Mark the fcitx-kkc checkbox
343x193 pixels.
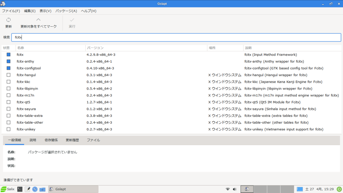tap(9, 81)
